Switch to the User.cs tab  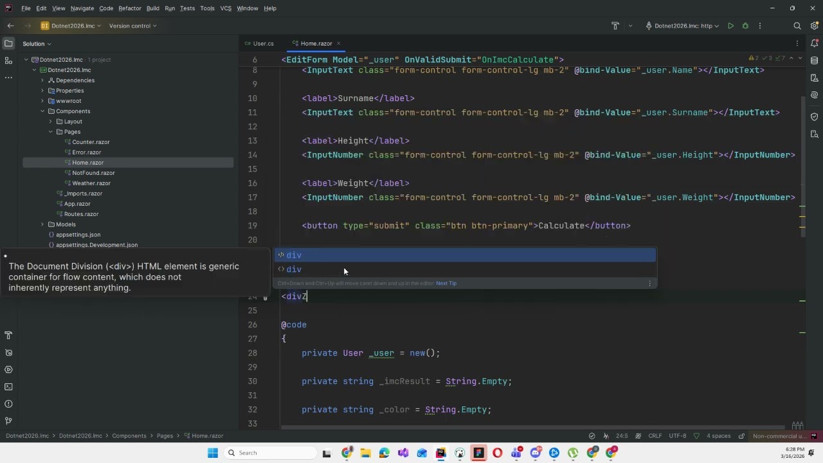coord(259,44)
